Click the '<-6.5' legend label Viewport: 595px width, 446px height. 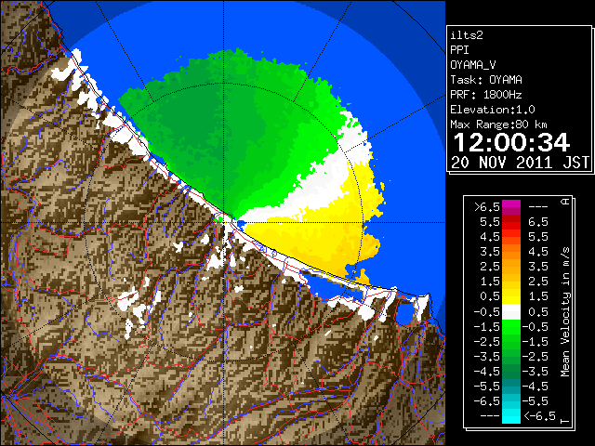coord(539,416)
